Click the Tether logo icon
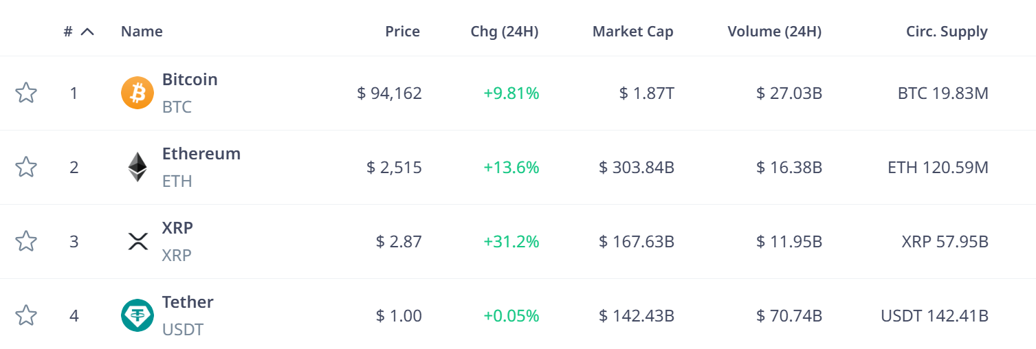The width and height of the screenshot is (1036, 349). tap(137, 315)
